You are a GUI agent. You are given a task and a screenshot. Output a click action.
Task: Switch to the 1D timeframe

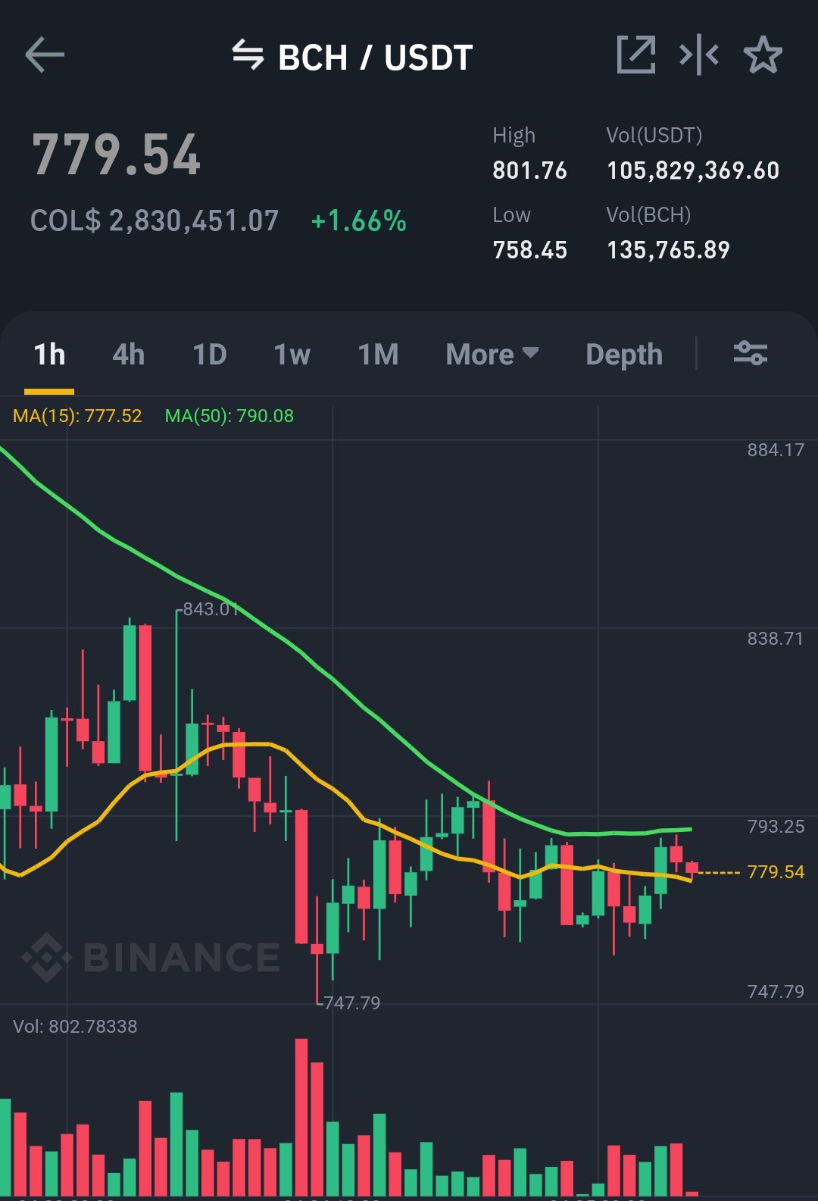click(210, 354)
